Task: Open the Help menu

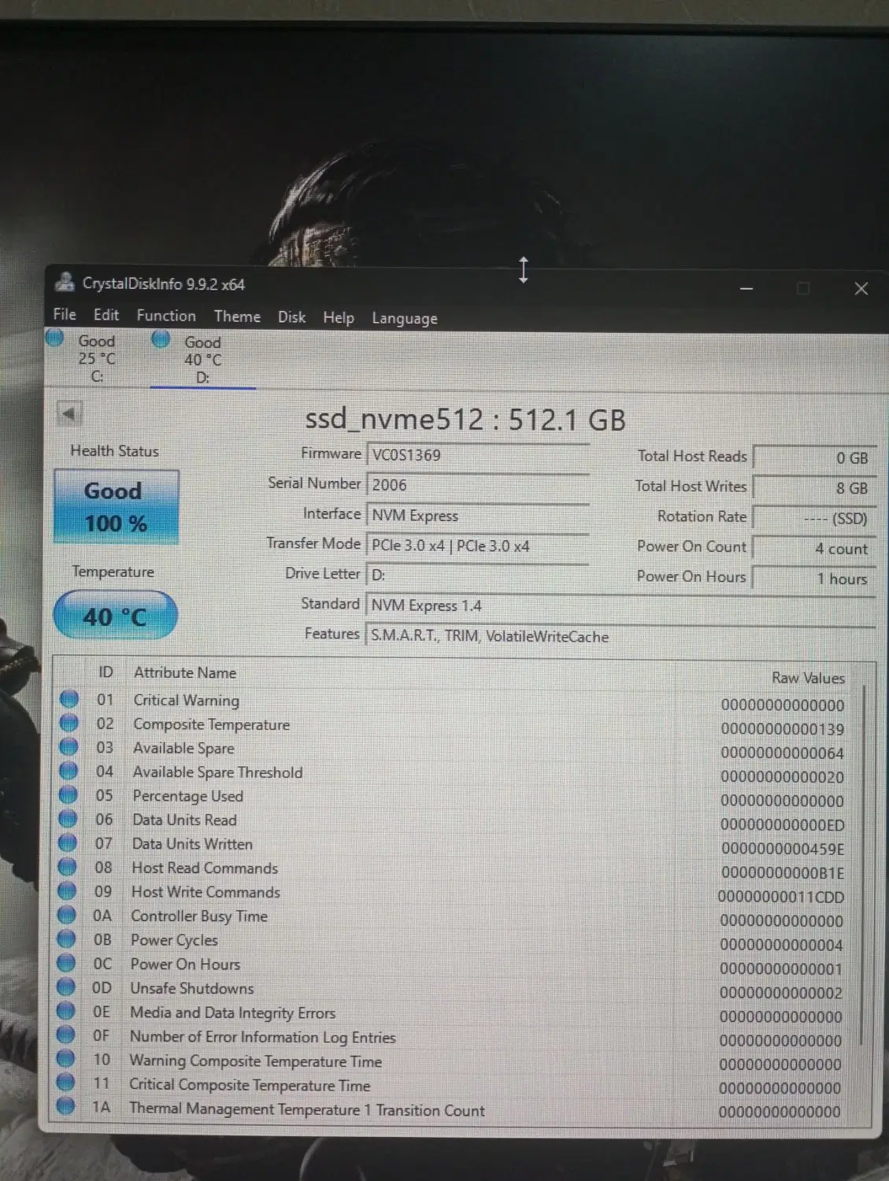Action: click(x=339, y=317)
